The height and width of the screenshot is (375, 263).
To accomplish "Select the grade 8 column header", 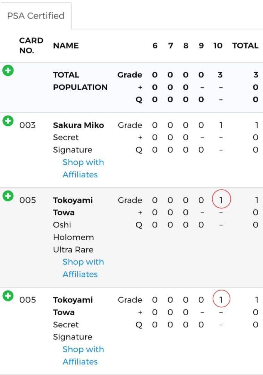I will pyautogui.click(x=186, y=45).
